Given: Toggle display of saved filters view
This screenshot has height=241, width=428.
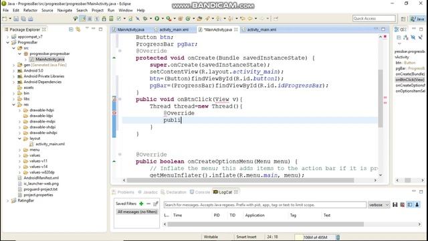Looking at the screenshot, I should [410, 205].
